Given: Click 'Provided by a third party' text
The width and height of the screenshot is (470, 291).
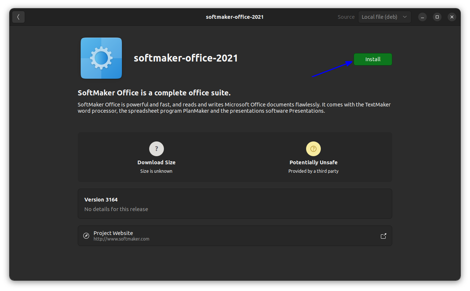Looking at the screenshot, I should [x=313, y=171].
